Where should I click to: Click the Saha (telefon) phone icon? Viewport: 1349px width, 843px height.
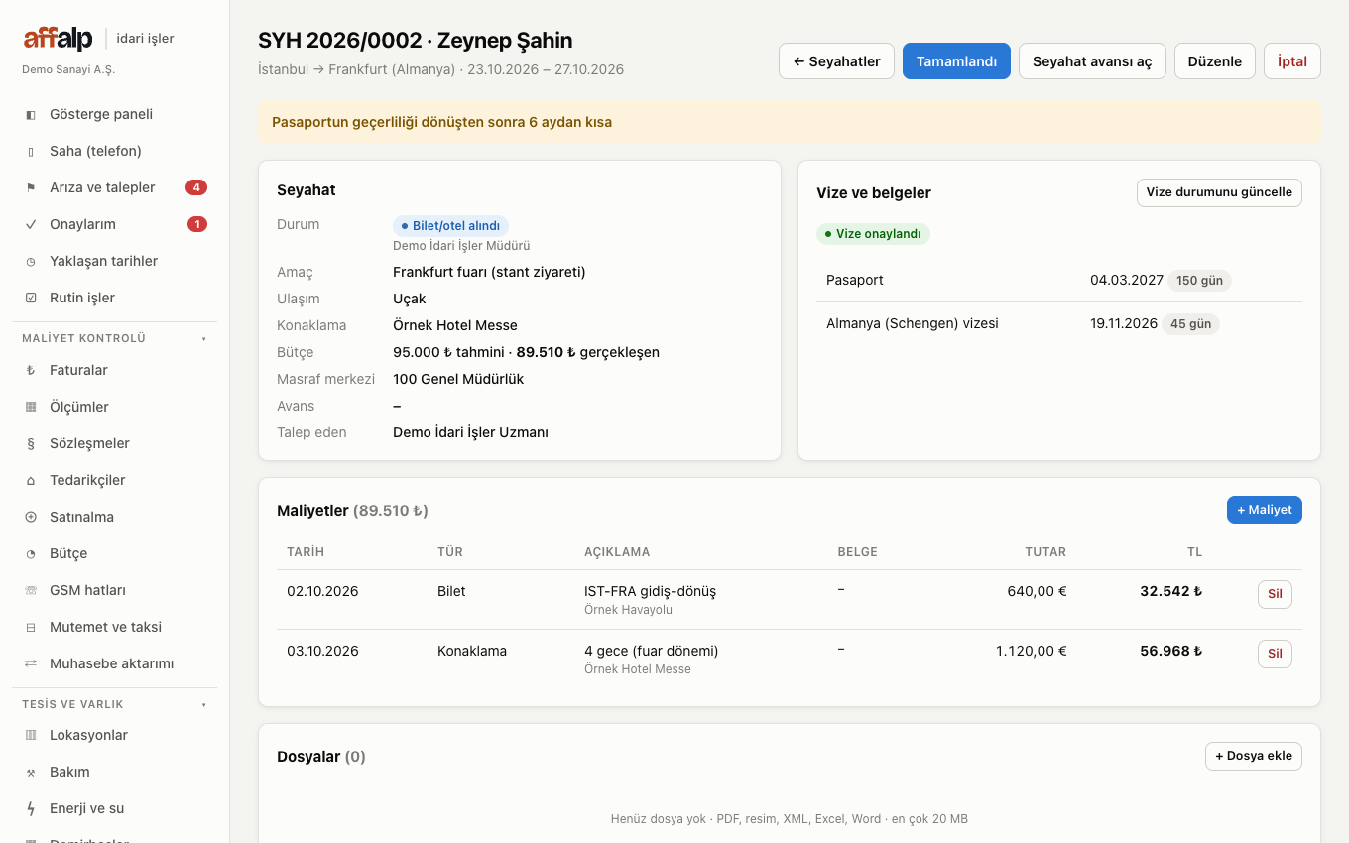(31, 151)
